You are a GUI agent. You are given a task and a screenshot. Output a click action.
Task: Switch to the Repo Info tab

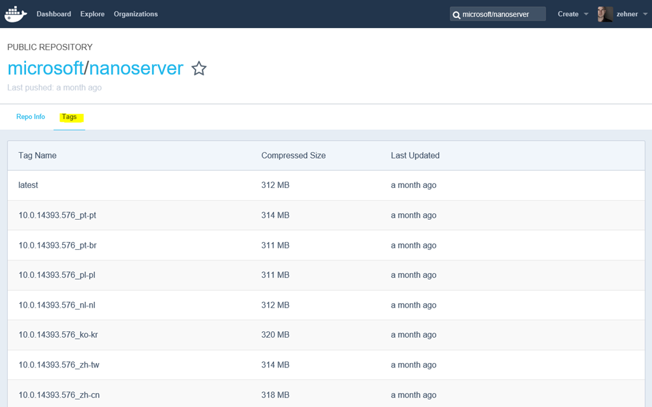(x=31, y=117)
